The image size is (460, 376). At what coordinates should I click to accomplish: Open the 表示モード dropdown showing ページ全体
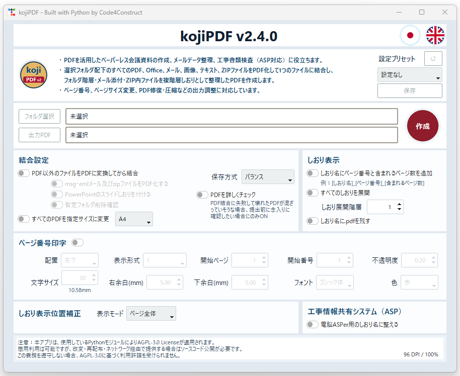pos(151,313)
